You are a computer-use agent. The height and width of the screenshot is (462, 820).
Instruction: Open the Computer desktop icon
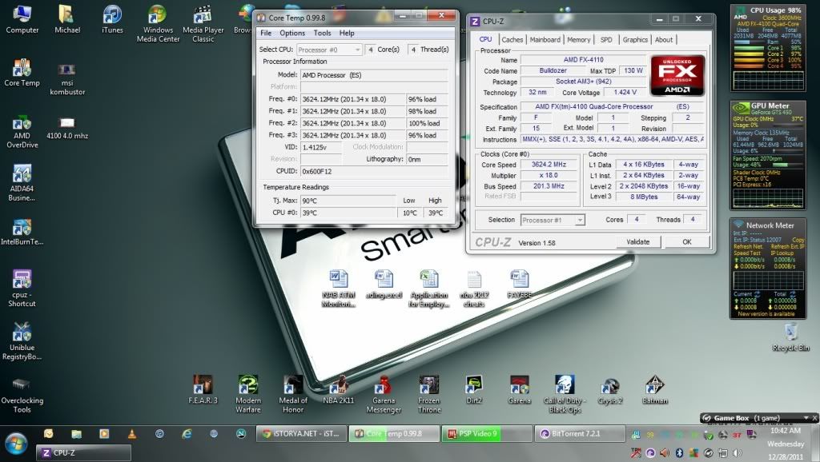[22, 19]
